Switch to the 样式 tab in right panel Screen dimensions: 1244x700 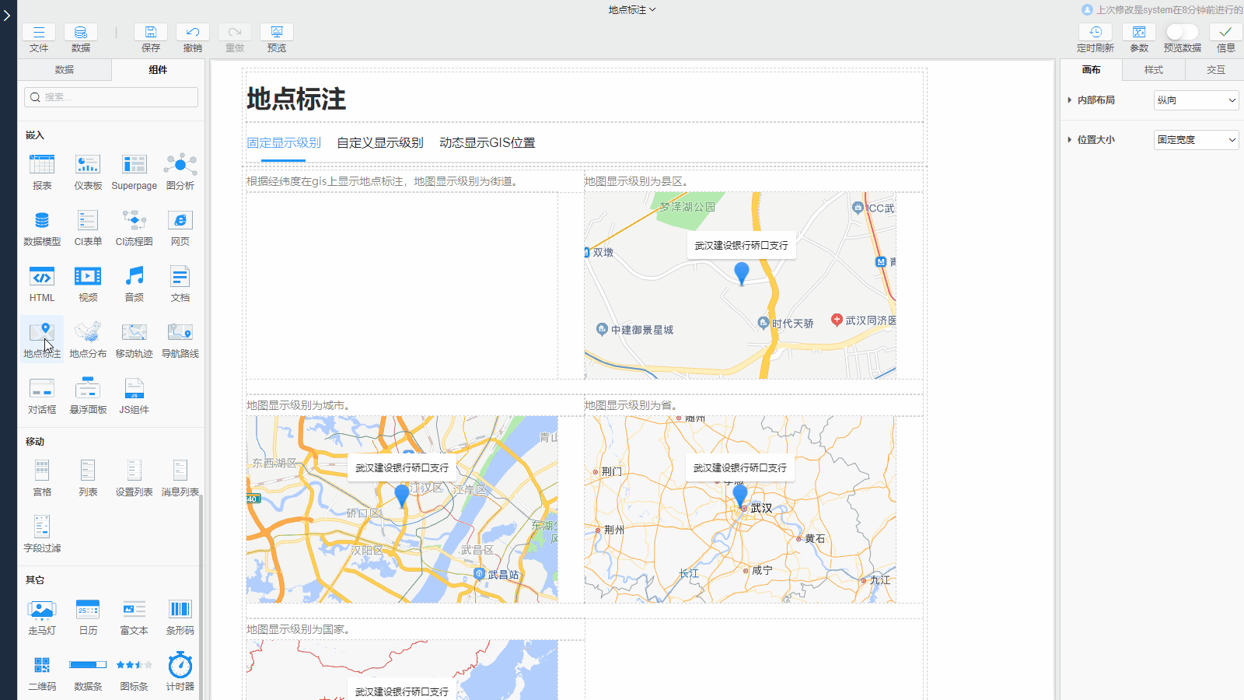[x=1154, y=70]
